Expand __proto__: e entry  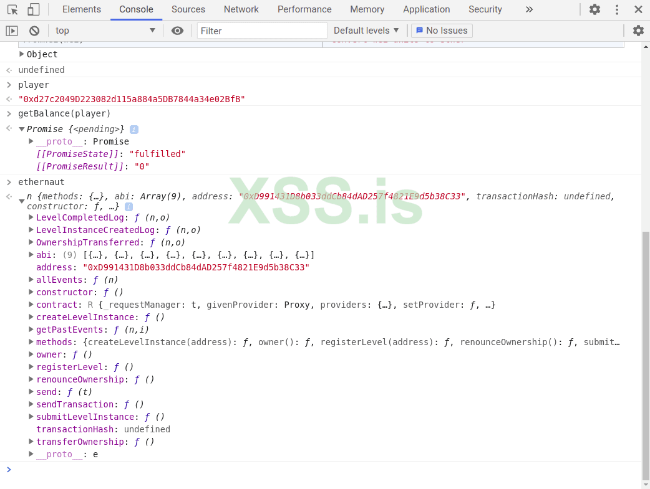(x=31, y=454)
